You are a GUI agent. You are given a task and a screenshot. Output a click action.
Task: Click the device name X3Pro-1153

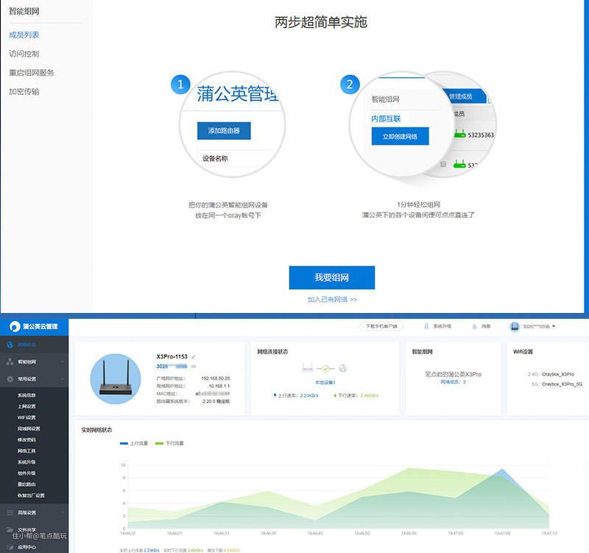tap(172, 356)
